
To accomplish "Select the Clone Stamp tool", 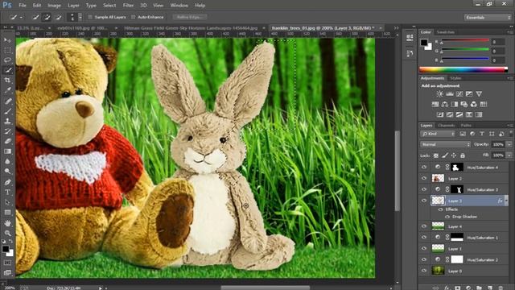I will tap(7, 121).
